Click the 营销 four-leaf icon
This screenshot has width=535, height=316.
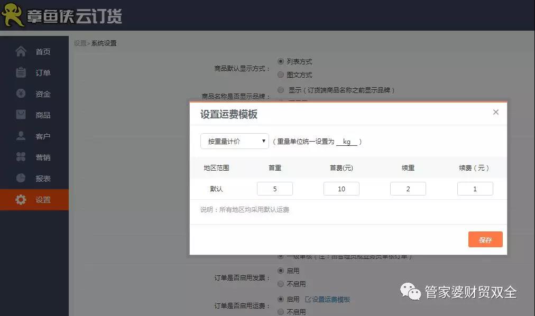[x=21, y=157]
